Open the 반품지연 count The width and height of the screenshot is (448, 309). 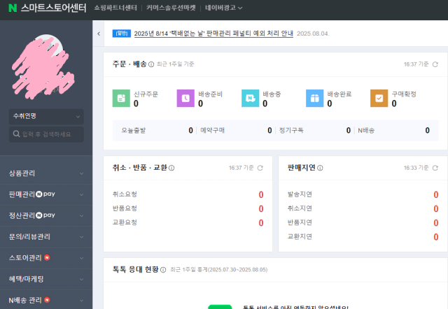pyautogui.click(x=435, y=223)
